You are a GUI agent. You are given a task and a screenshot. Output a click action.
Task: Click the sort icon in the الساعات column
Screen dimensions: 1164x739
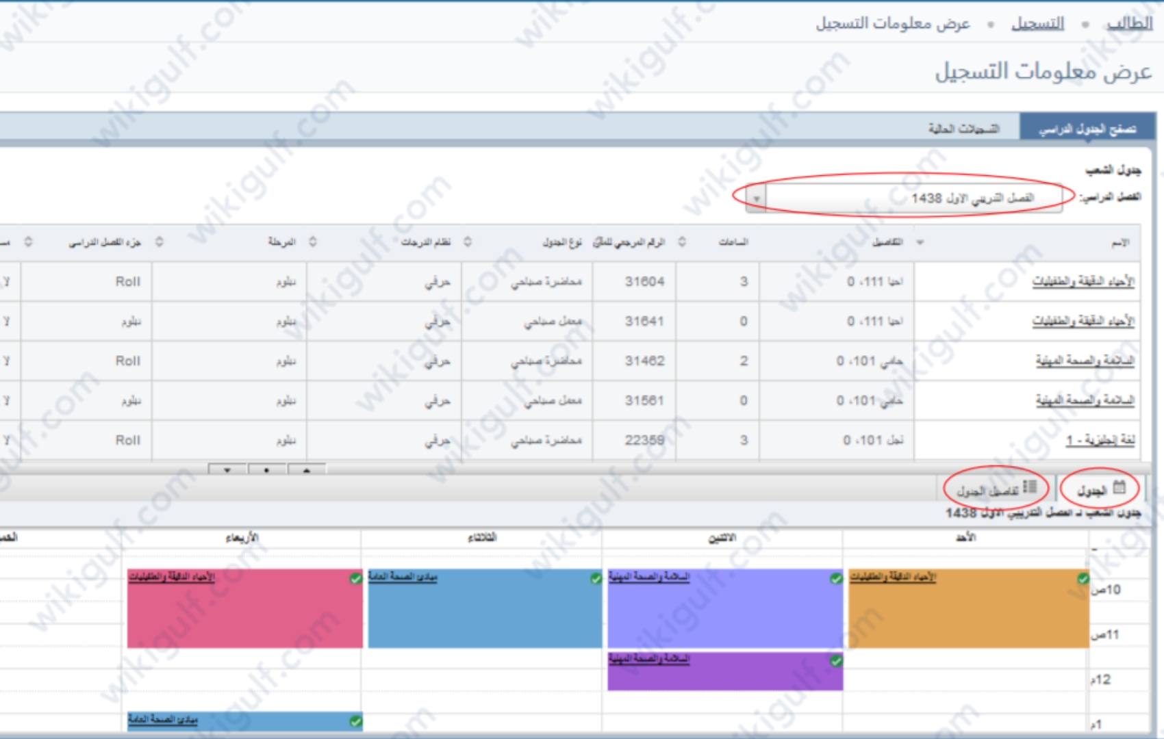pos(682,242)
